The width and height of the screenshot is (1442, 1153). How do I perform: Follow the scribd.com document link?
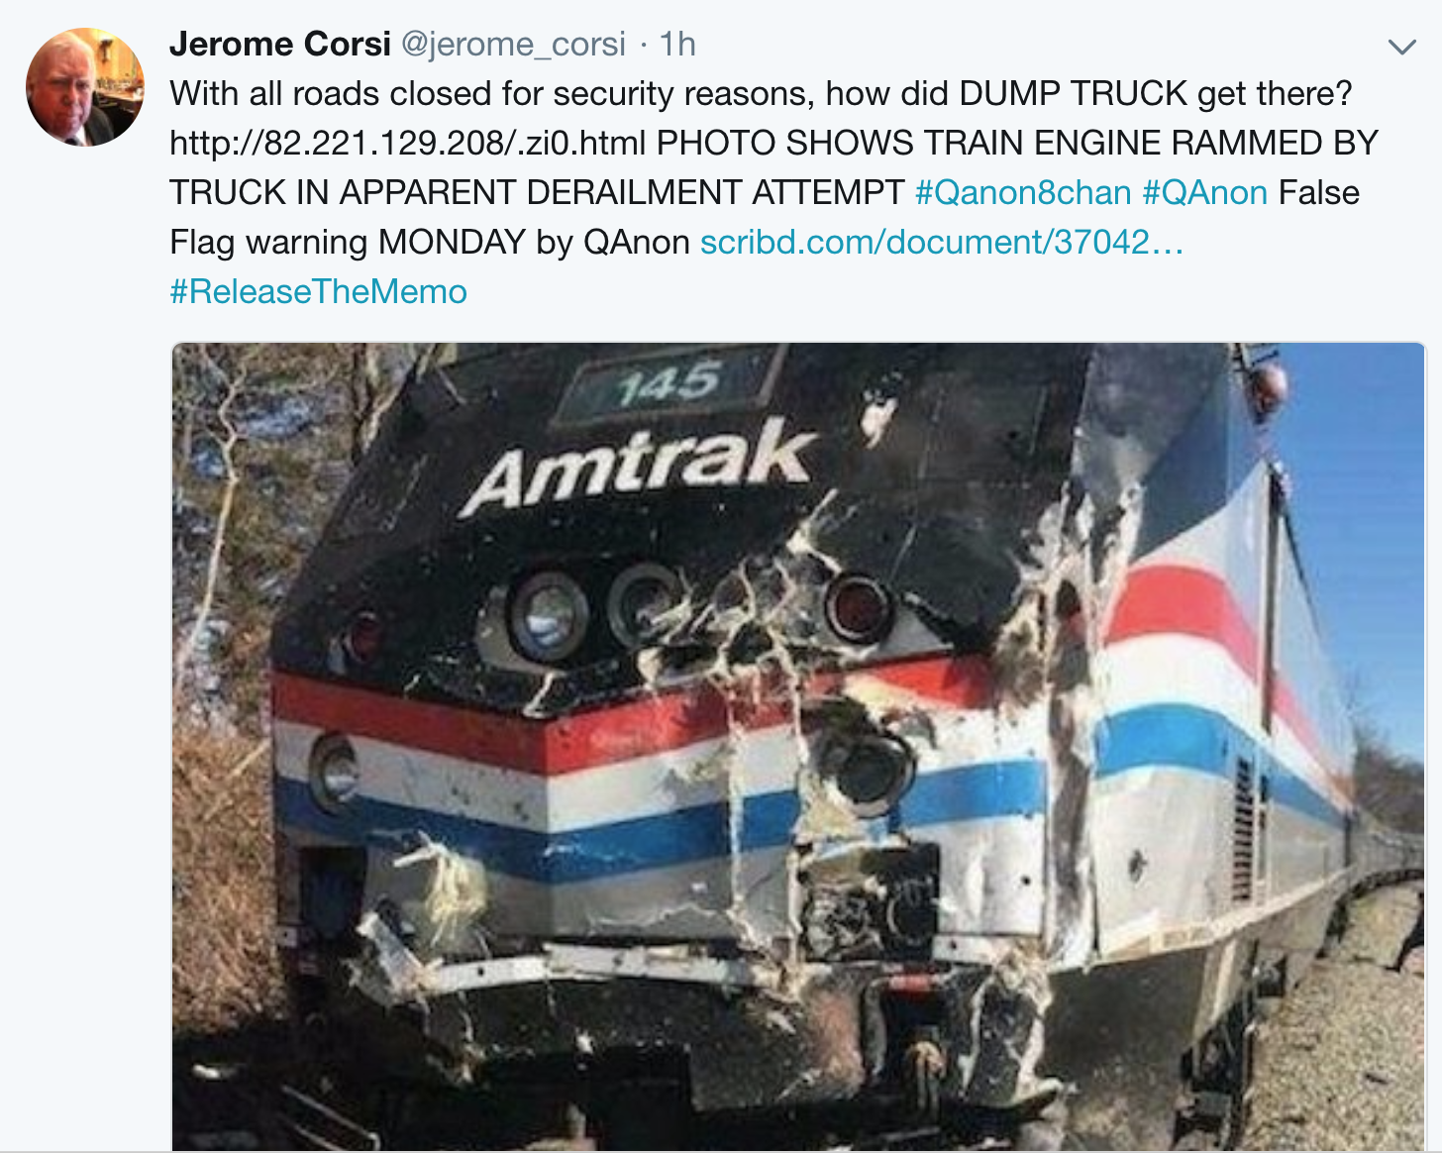(x=942, y=242)
